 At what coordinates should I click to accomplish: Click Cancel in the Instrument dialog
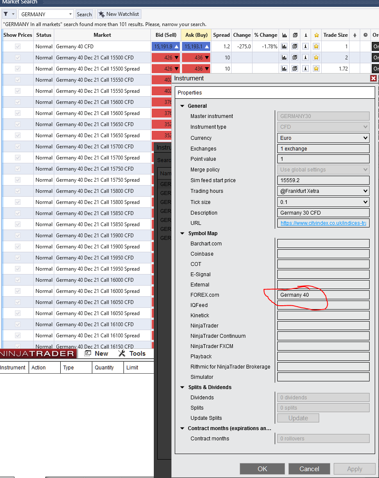click(x=309, y=469)
